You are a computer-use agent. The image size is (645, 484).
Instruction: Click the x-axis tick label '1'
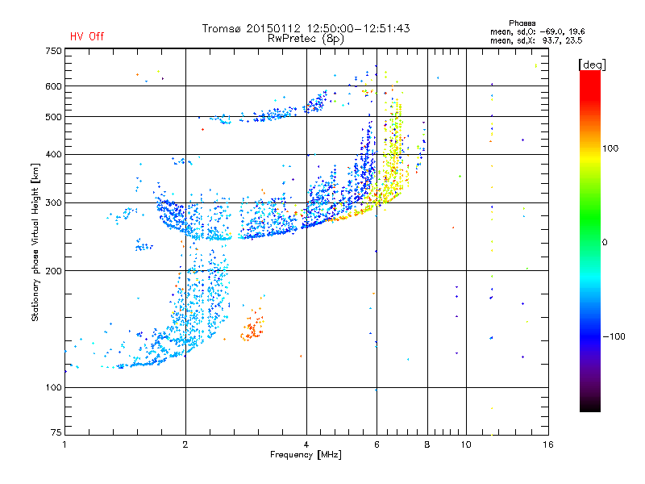[x=64, y=444]
